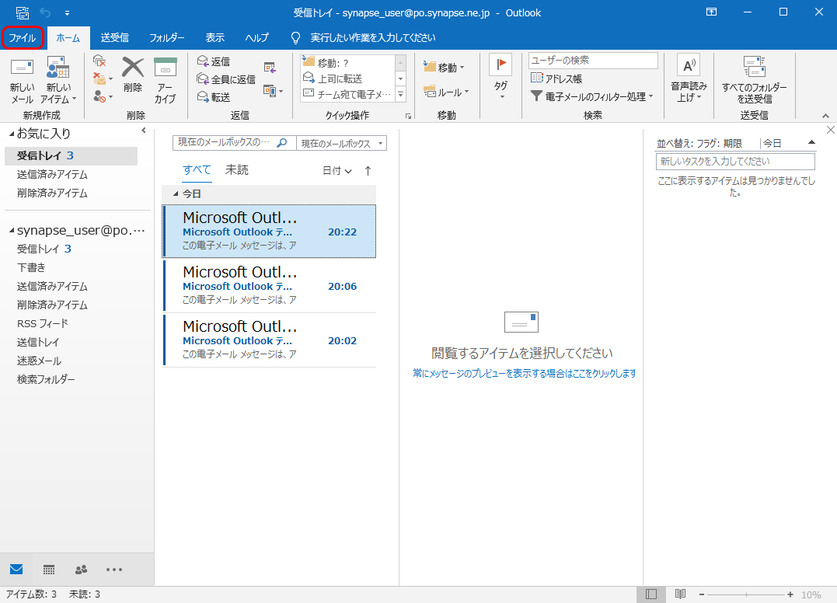Delete the selected message with 削除
The height and width of the screenshot is (603, 837).
[133, 75]
